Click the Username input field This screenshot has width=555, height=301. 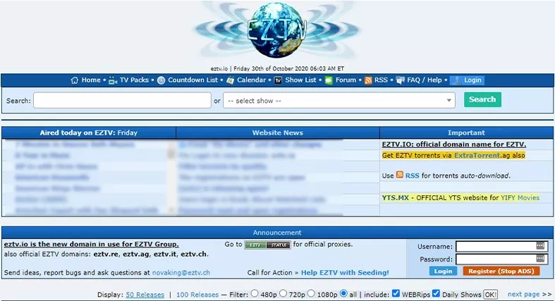(x=501, y=246)
